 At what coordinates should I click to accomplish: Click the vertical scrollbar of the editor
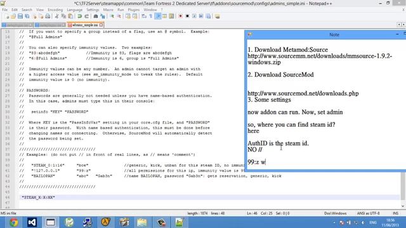click(403, 186)
